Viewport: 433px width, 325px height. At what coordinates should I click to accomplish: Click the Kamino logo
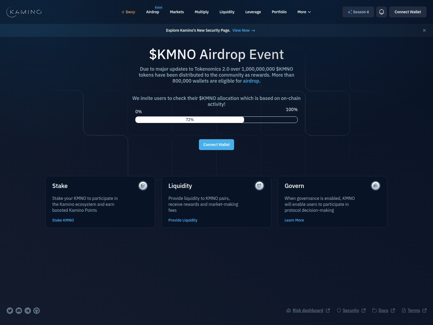24,12
